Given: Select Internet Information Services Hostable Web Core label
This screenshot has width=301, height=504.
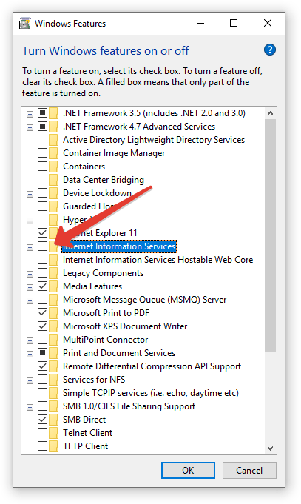Looking at the screenshot, I should (x=158, y=259).
